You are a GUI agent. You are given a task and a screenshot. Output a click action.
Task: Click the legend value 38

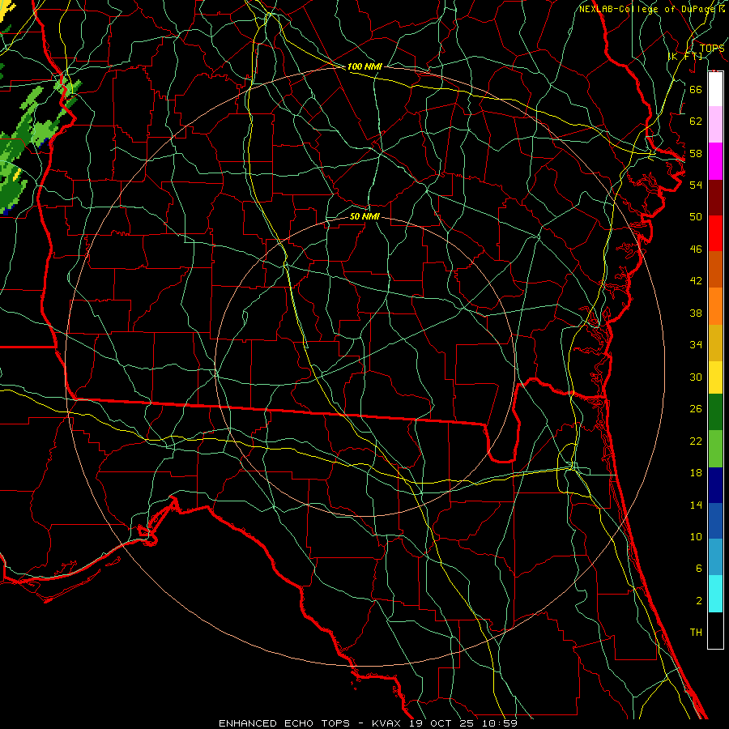click(696, 313)
